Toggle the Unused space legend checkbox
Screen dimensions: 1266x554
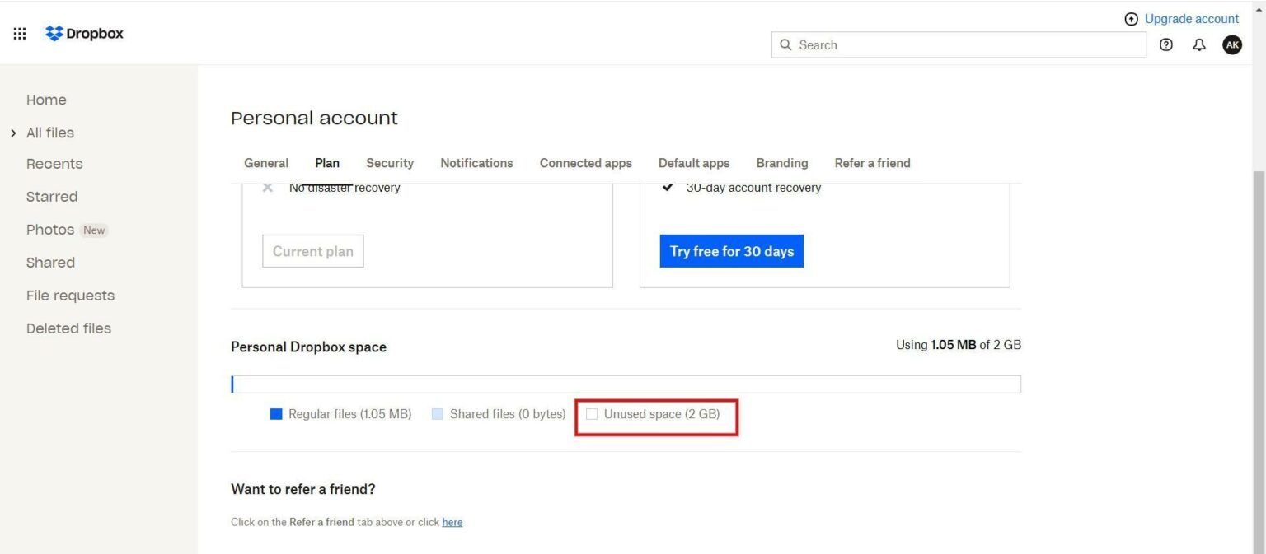point(592,413)
